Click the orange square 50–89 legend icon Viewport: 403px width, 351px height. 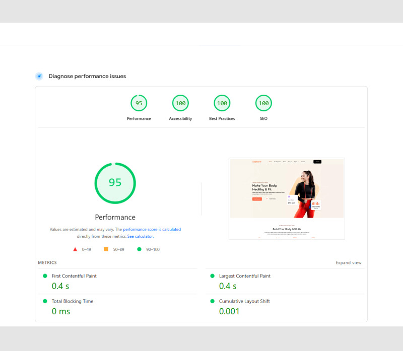(x=107, y=249)
